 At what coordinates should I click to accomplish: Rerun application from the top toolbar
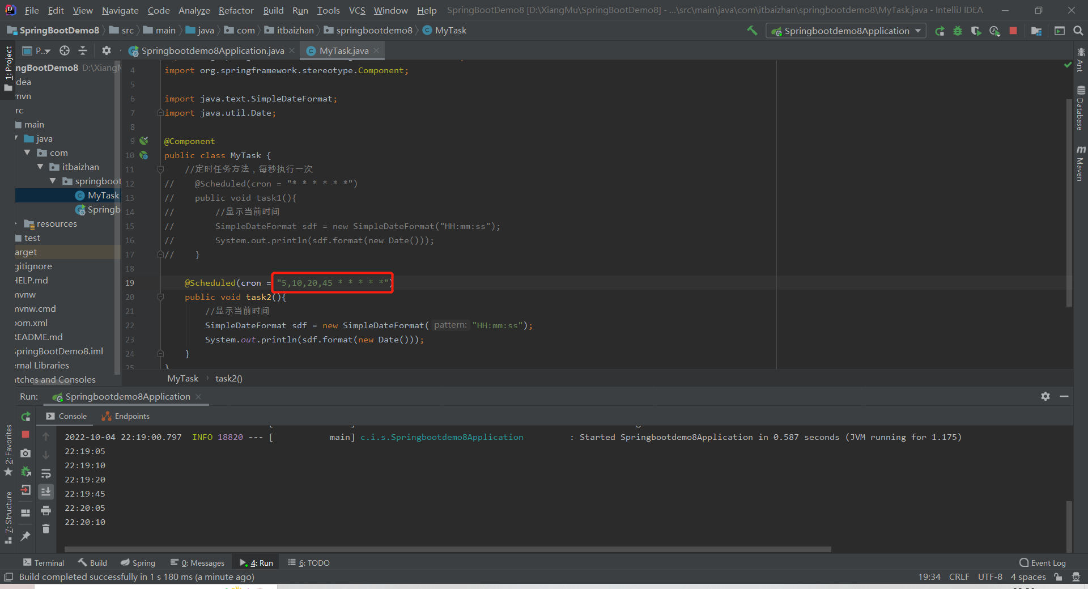[x=940, y=31]
